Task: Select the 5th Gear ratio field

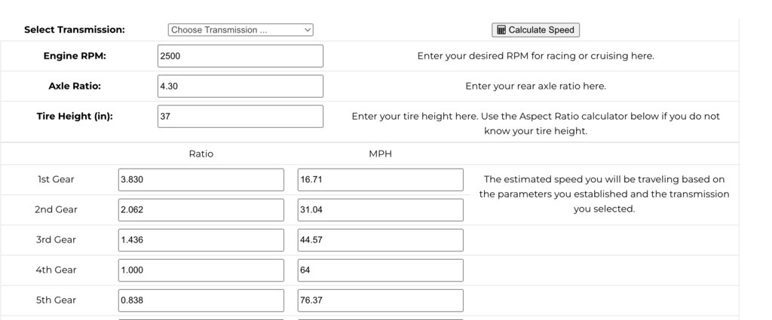Action: coord(201,300)
